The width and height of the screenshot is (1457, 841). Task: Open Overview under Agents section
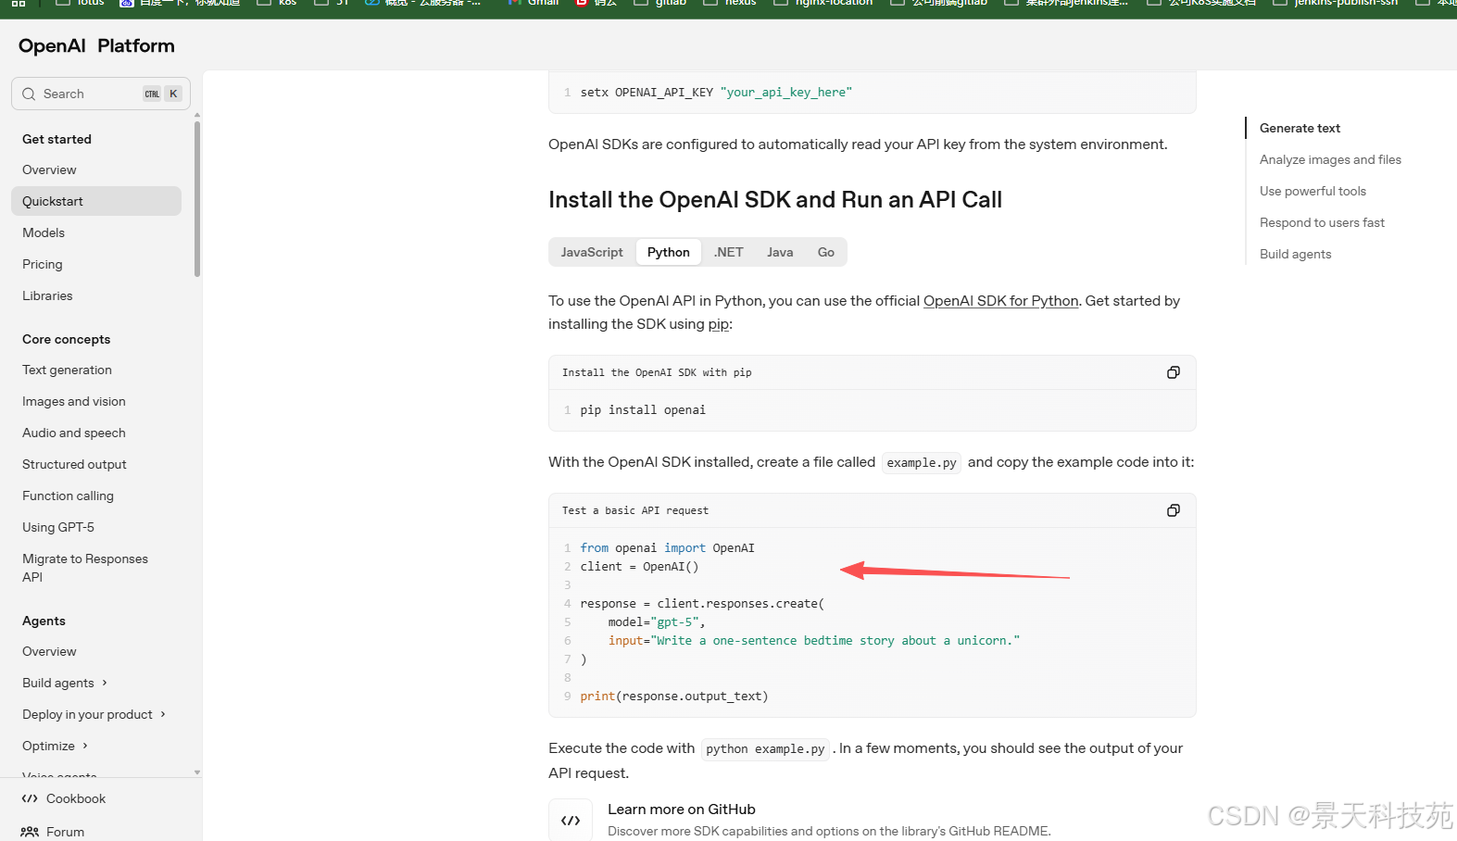[96, 651]
